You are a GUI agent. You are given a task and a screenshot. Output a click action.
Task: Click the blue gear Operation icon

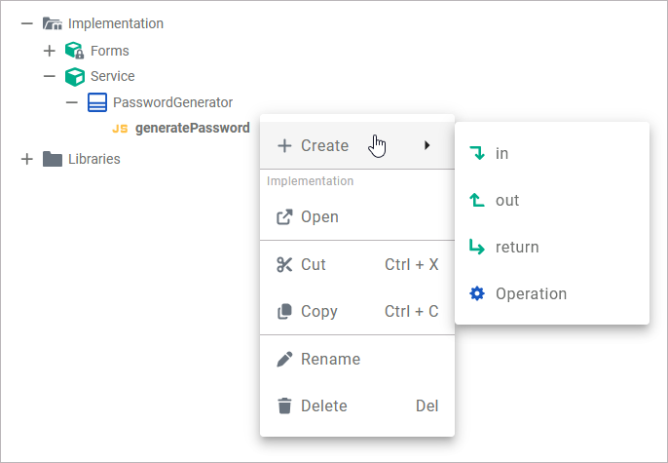[x=476, y=293]
